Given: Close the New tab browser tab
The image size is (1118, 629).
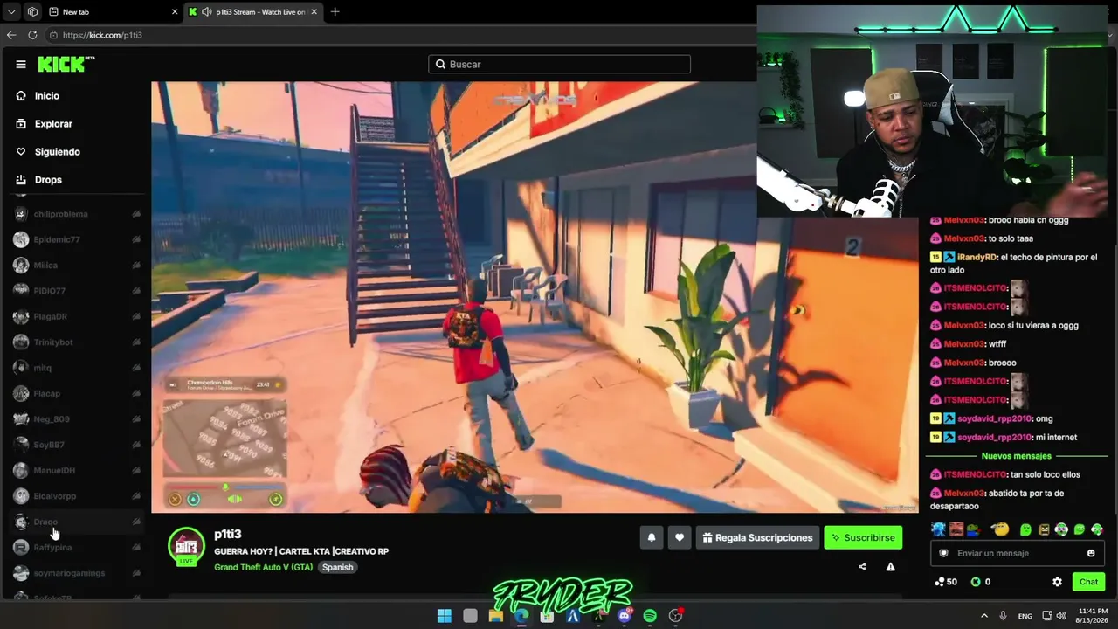Looking at the screenshot, I should 174,12.
